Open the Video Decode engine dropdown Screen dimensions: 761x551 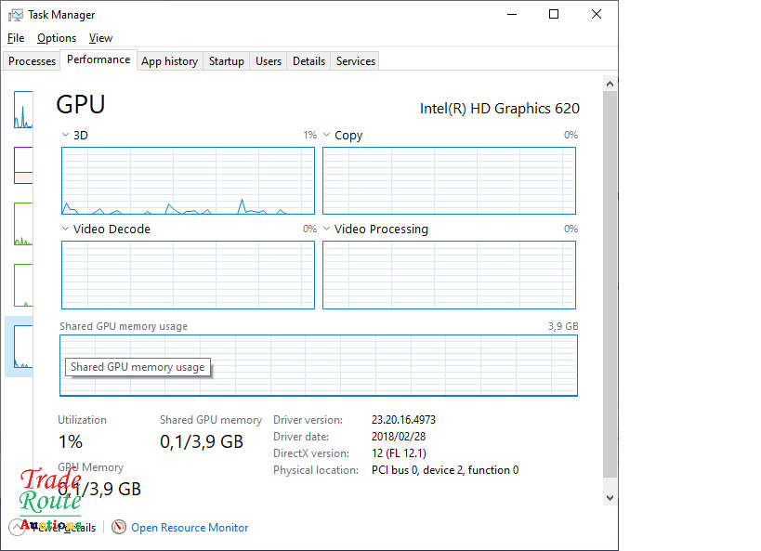point(66,229)
